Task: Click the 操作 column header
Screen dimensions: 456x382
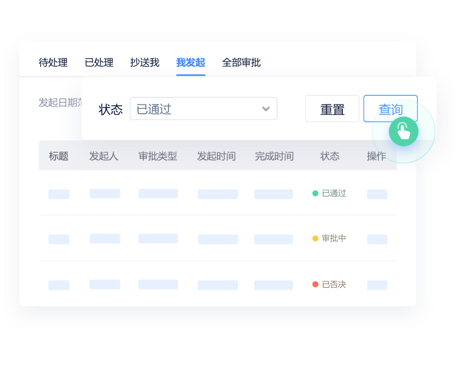Action: (x=376, y=156)
